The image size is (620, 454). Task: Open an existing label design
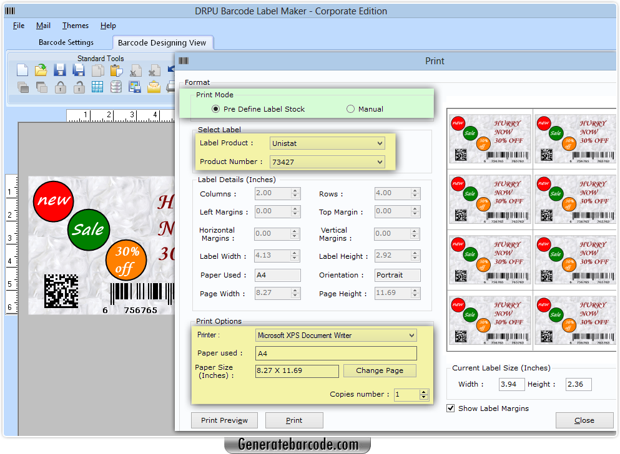click(41, 70)
